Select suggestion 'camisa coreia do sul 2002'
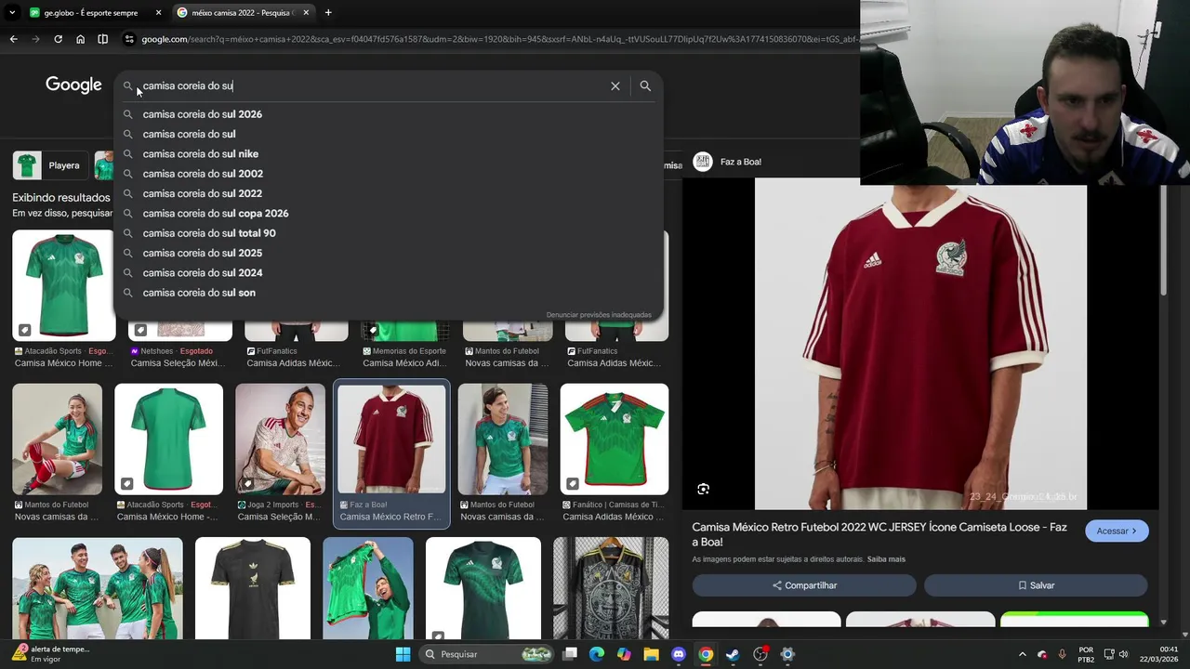The image size is (1190, 669). click(389, 174)
